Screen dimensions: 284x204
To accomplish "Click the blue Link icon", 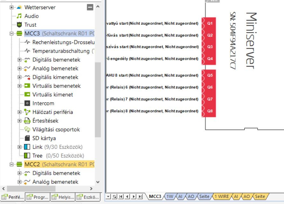I will click(x=27, y=147).
